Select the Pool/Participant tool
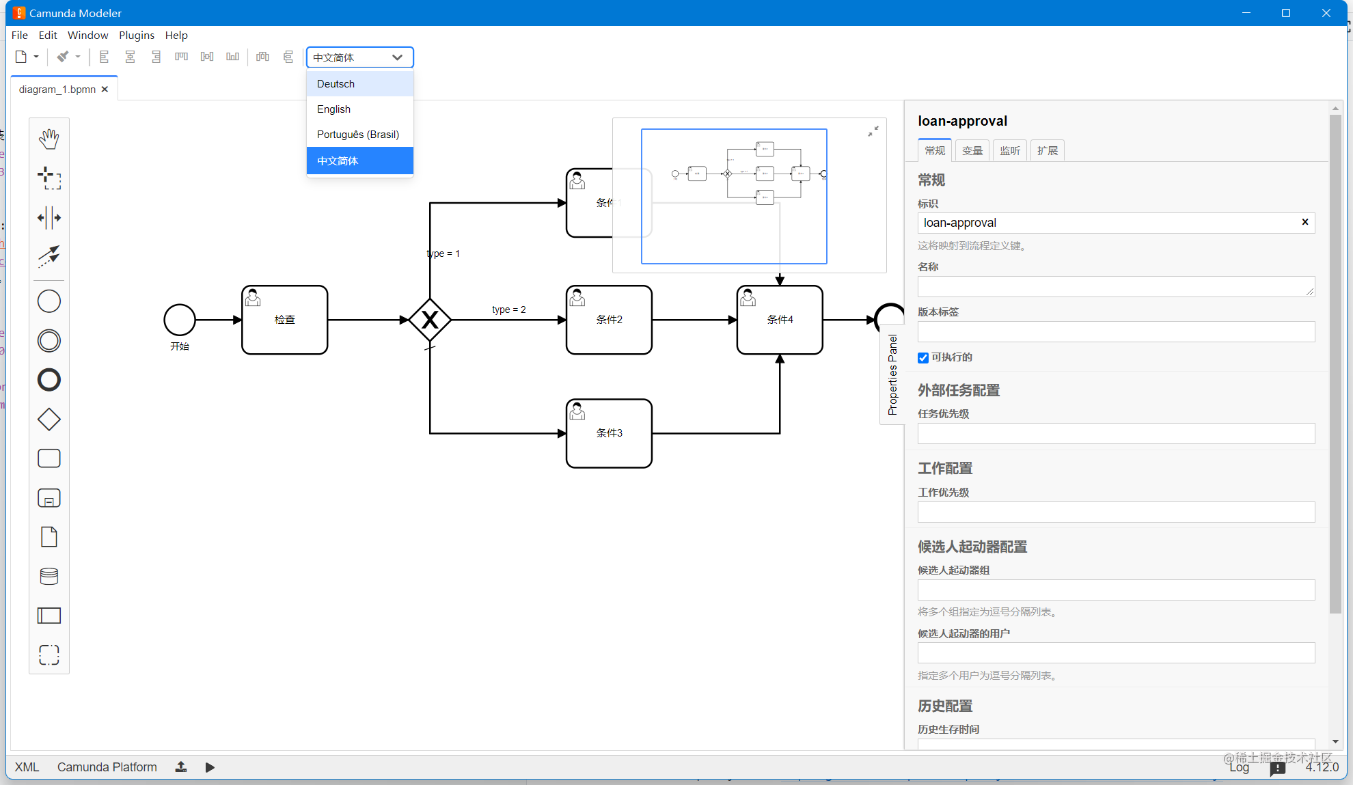Screen dimensions: 1353x785 pyautogui.click(x=49, y=616)
